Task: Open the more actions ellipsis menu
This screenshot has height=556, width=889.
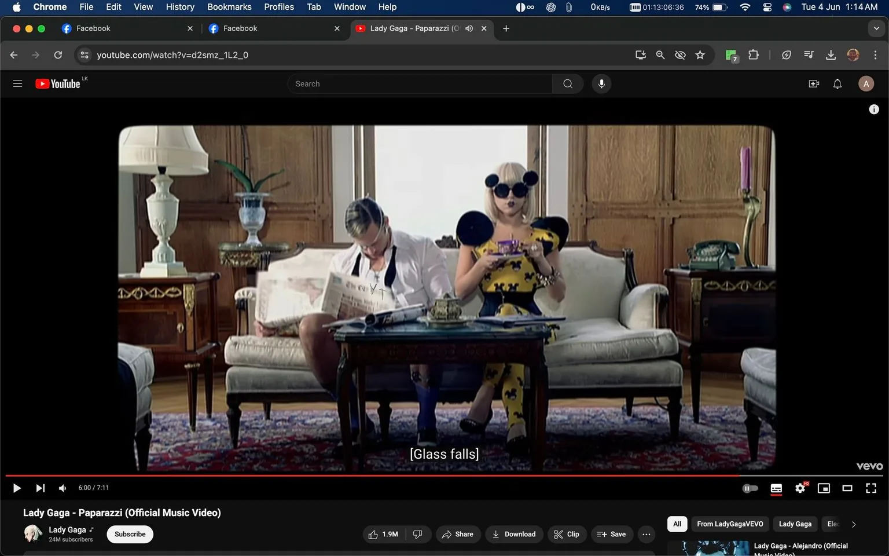Action: tap(646, 534)
